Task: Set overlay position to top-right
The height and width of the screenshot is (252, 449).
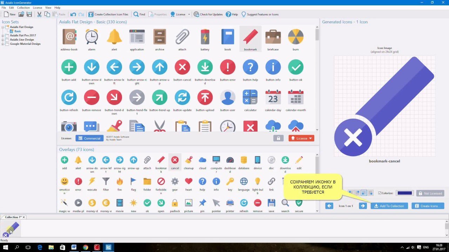Action: pos(357,193)
